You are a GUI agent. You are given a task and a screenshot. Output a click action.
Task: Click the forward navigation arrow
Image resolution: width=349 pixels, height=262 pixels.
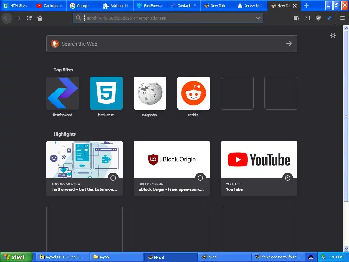point(18,18)
